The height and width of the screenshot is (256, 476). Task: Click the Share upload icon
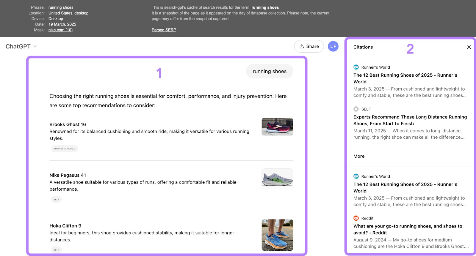[x=302, y=46]
